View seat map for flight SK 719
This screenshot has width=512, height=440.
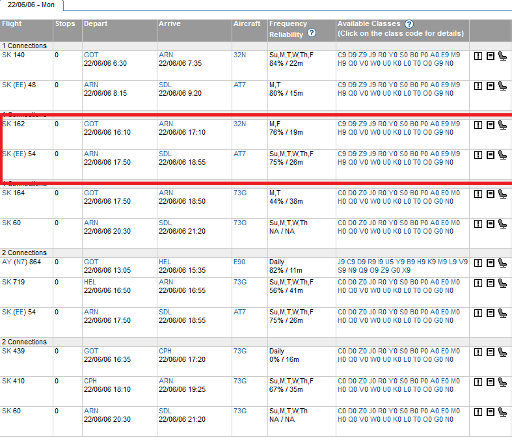coord(502,283)
